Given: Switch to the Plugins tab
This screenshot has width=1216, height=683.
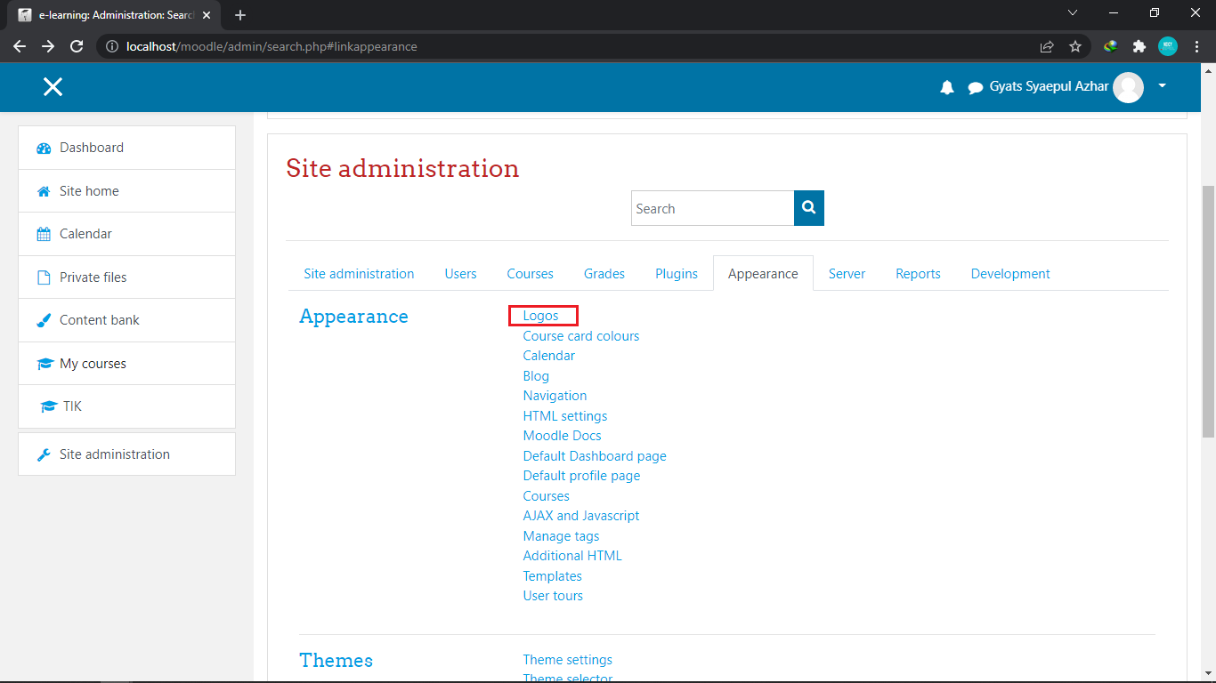Looking at the screenshot, I should tap(677, 274).
